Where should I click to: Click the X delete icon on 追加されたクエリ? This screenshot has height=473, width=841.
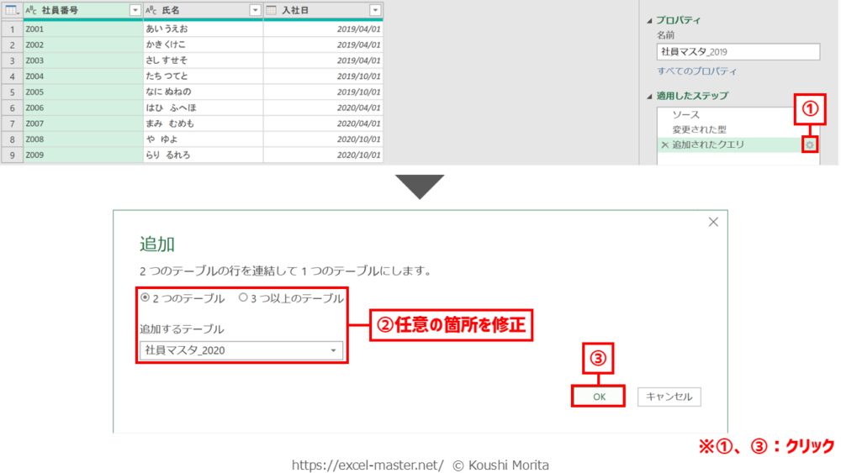pyautogui.click(x=665, y=145)
